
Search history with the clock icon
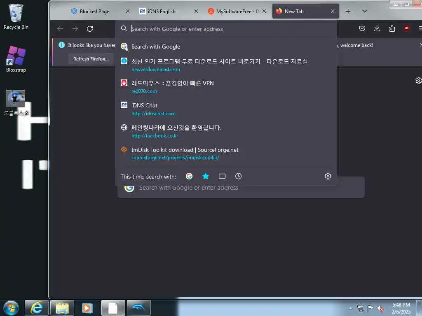(x=239, y=176)
